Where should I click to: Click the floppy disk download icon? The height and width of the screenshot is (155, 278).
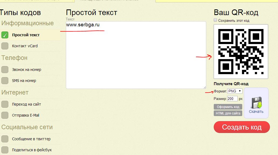pyautogui.click(x=256, y=103)
